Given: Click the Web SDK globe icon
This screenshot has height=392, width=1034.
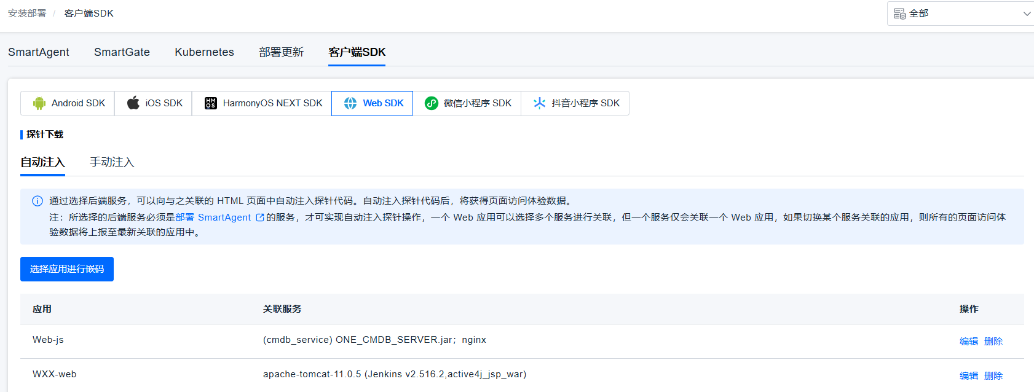Looking at the screenshot, I should point(350,103).
